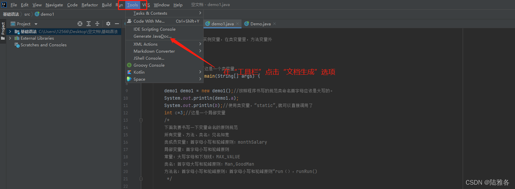
Task: Open the Refactor menu
Action: click(x=90, y=5)
